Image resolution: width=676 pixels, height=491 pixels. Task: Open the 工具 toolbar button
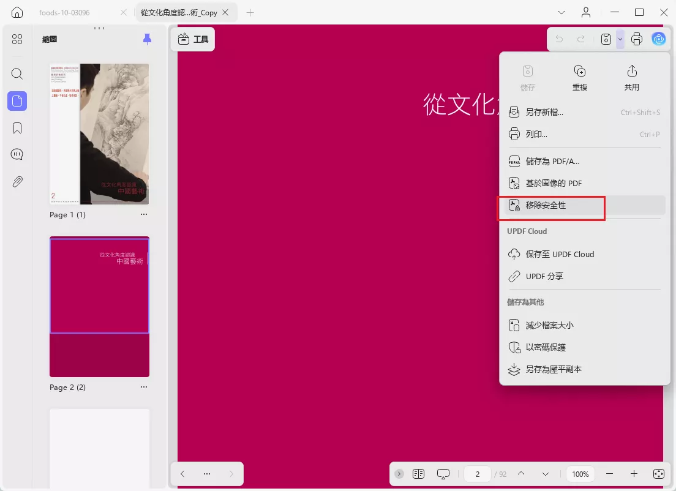point(192,39)
